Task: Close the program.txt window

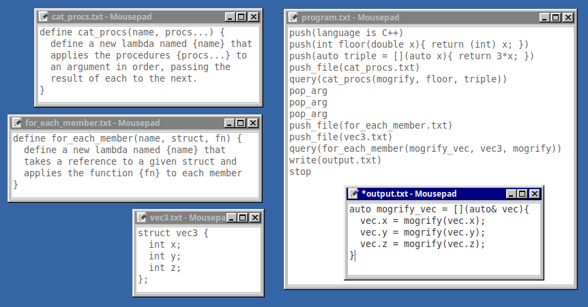Action: pyautogui.click(x=568, y=17)
